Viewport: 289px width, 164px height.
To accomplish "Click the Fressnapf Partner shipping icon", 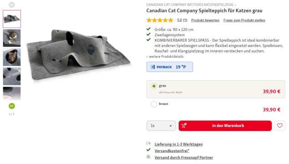I will tap(148, 157).
